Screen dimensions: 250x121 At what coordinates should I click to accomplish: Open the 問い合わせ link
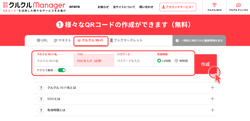(x=146, y=7)
